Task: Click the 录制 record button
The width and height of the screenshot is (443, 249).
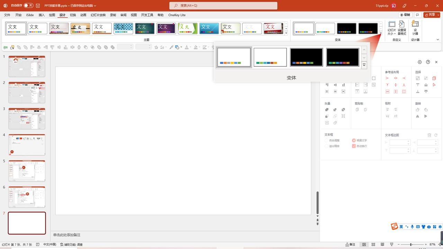Action: pos(405,15)
